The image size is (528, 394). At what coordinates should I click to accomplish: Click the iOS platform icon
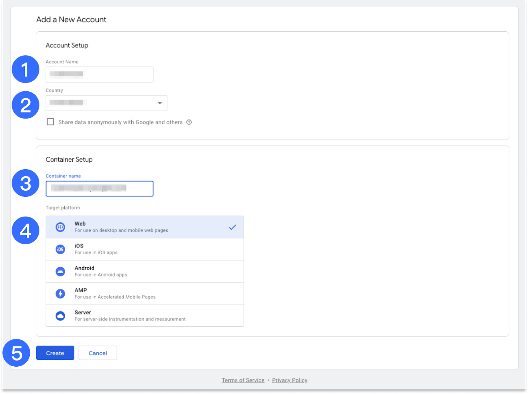60,249
